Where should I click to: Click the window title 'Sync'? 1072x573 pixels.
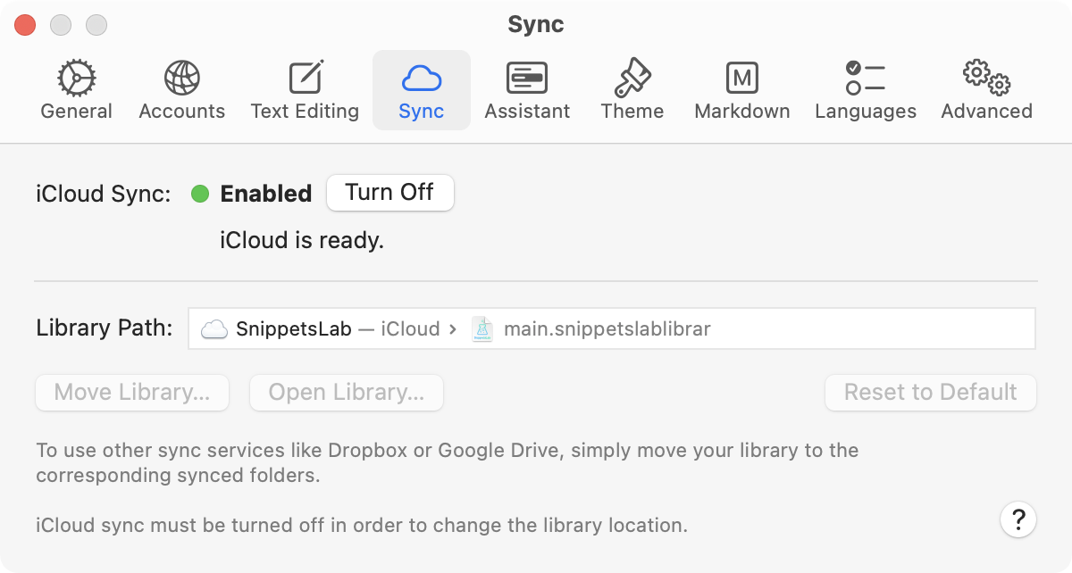[536, 24]
